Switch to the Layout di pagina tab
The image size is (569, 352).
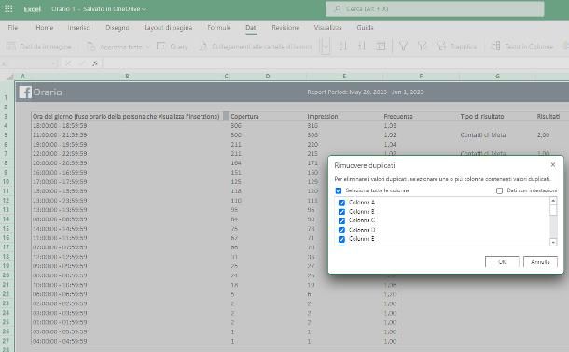pyautogui.click(x=168, y=28)
